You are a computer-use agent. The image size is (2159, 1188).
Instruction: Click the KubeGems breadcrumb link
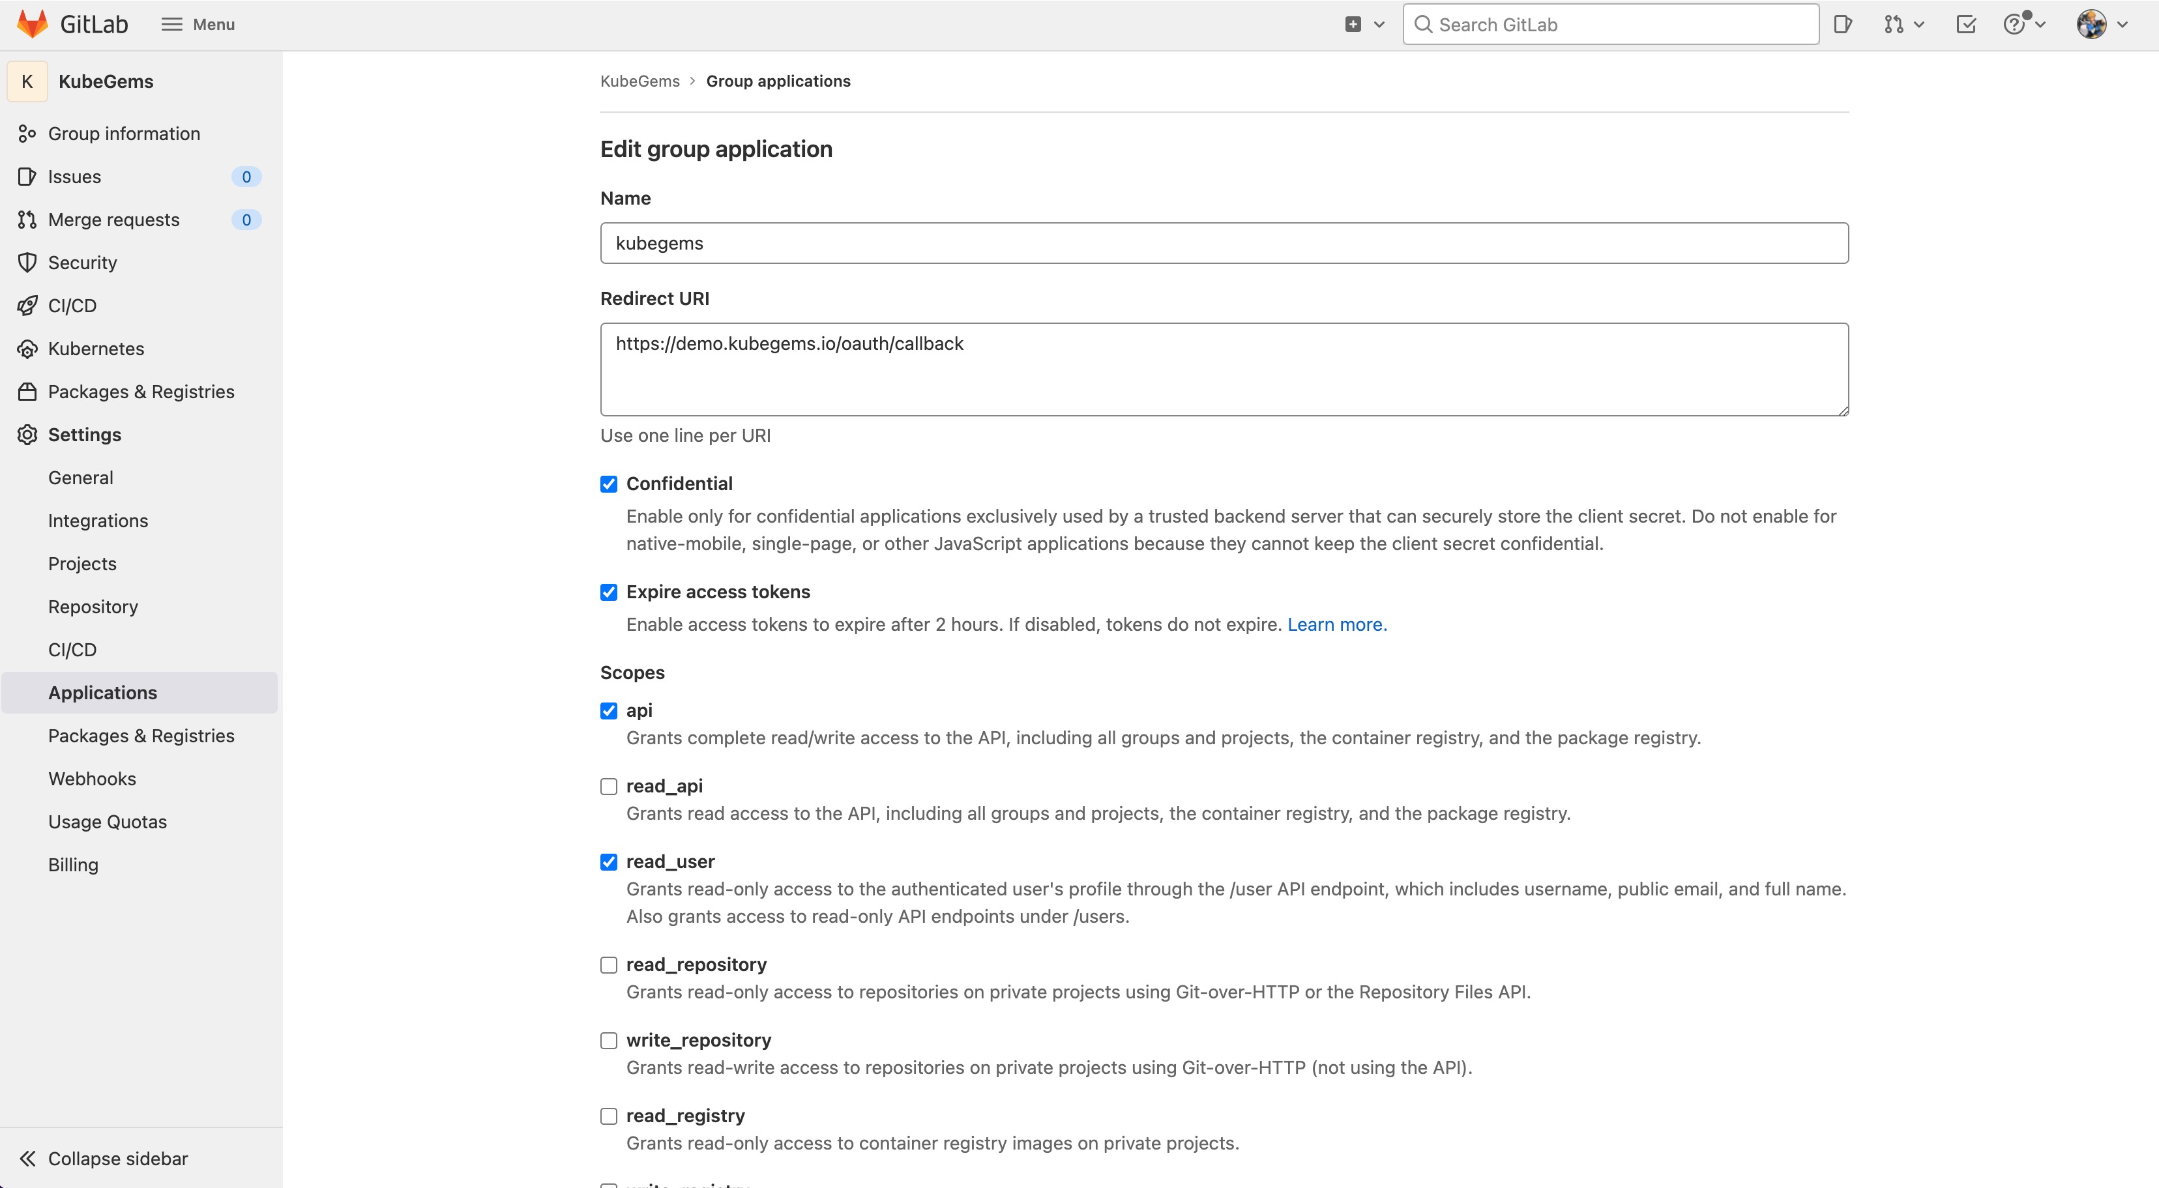pyautogui.click(x=639, y=81)
